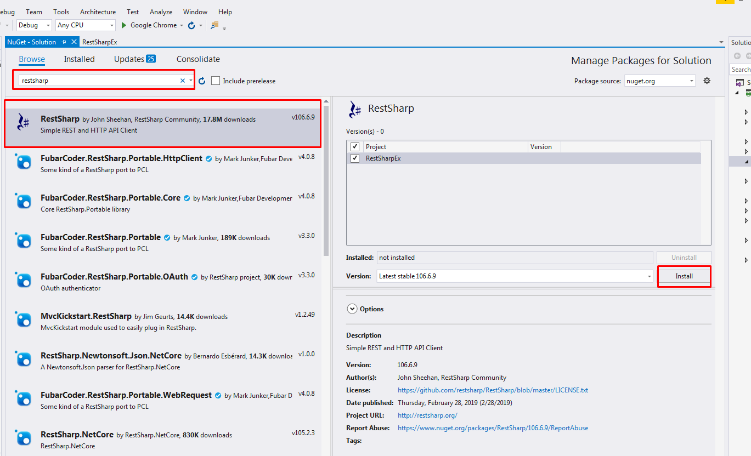Open the search box history dropdown arrow
751x456 pixels.
[x=191, y=81]
